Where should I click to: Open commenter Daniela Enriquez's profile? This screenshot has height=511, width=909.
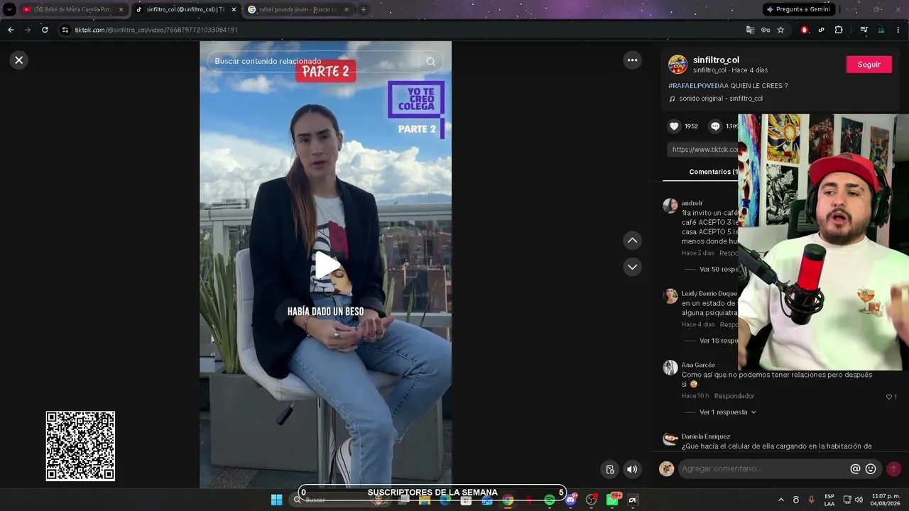click(705, 436)
